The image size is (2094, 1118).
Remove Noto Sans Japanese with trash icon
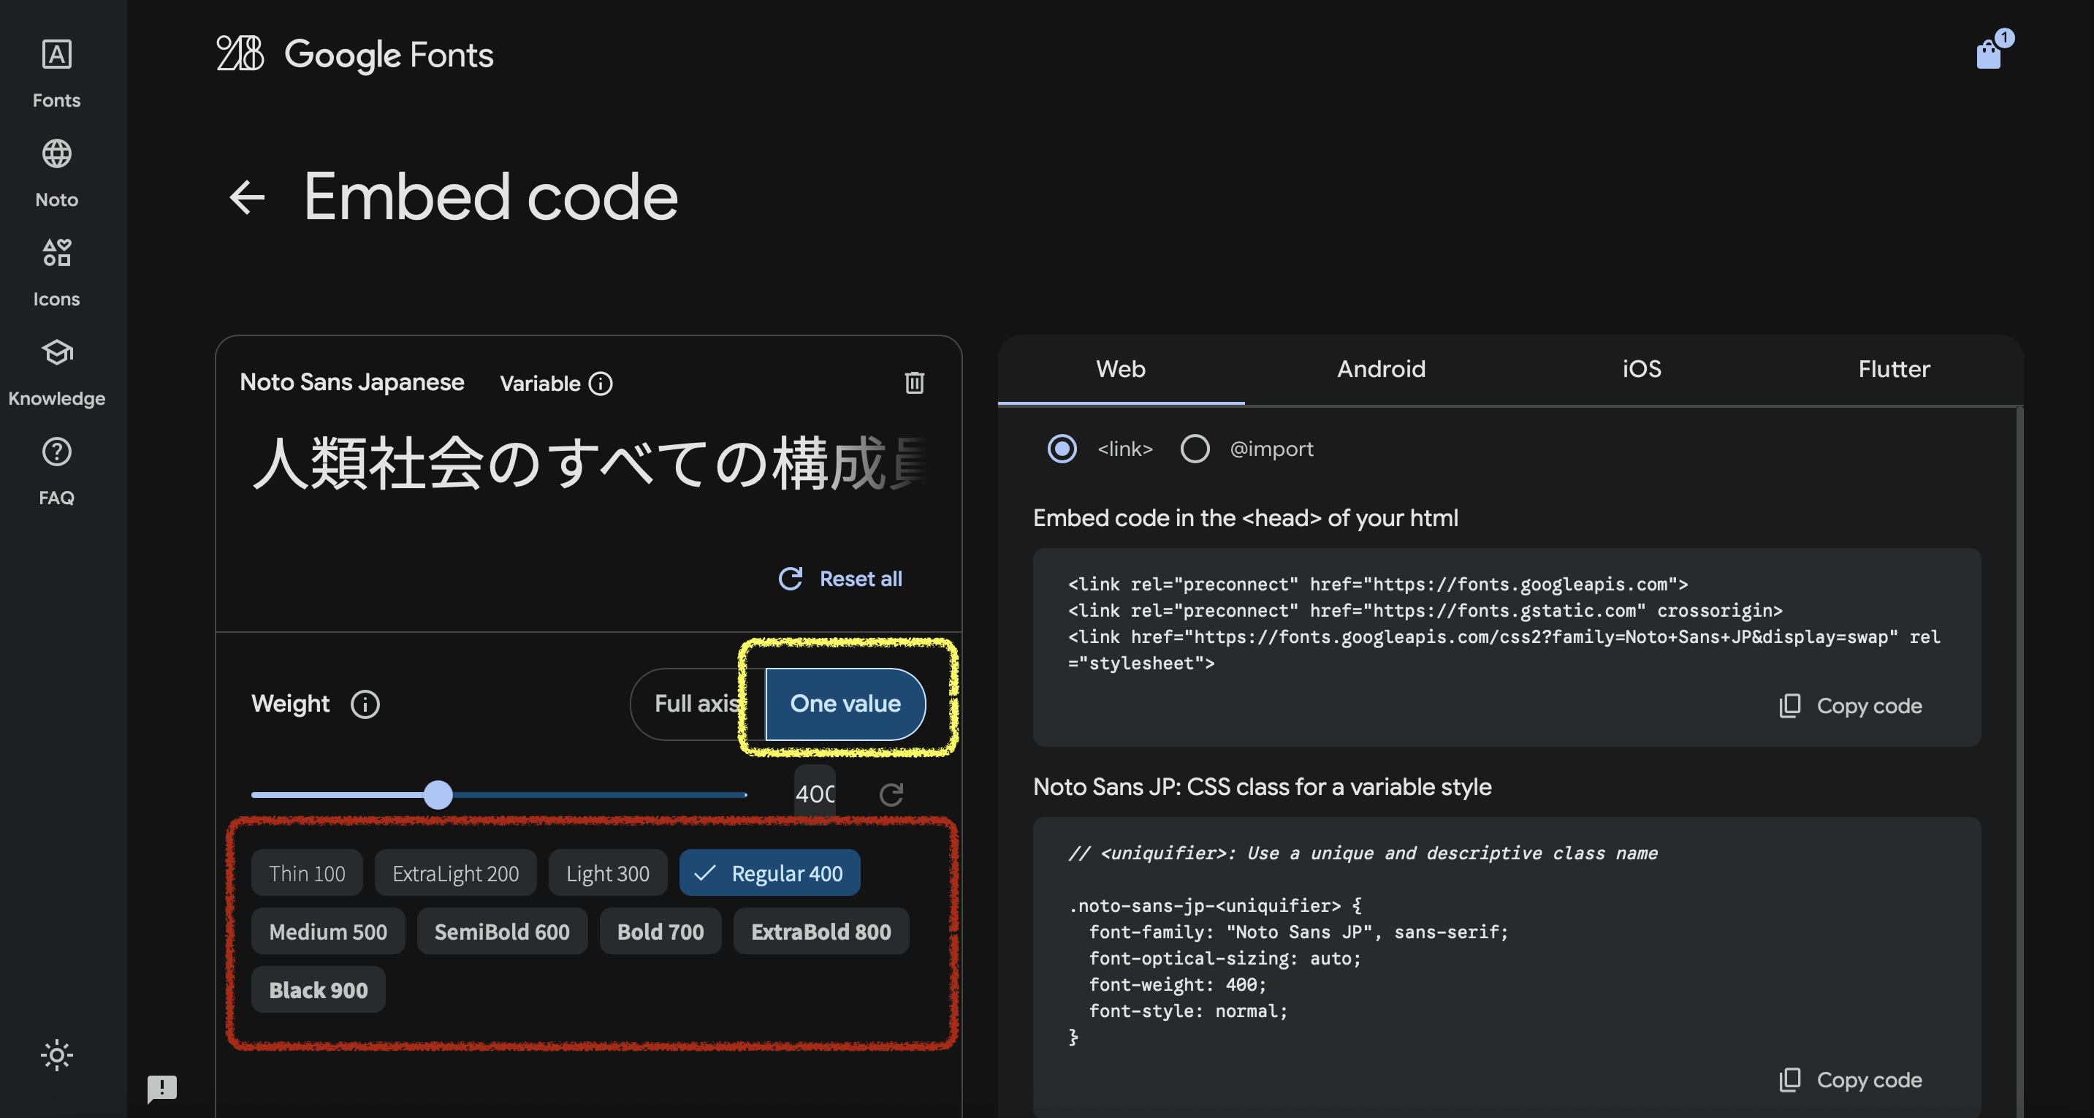pyautogui.click(x=915, y=382)
